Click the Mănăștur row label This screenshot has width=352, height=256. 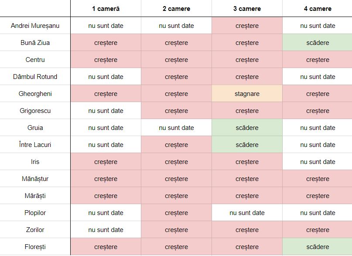pyautogui.click(x=35, y=179)
